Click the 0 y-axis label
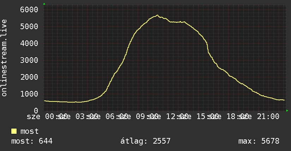 pyautogui.click(x=36, y=111)
